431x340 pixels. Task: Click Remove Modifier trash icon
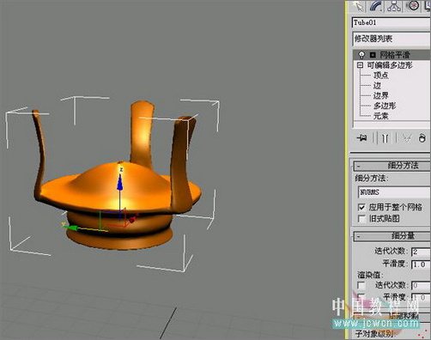pyautogui.click(x=422, y=138)
